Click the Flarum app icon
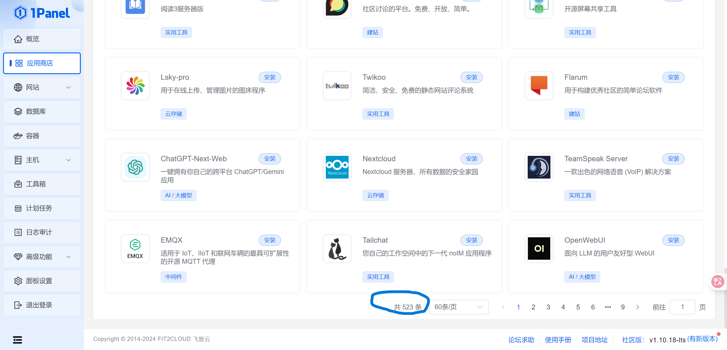Viewport: 727px width, 350px height. click(x=539, y=86)
